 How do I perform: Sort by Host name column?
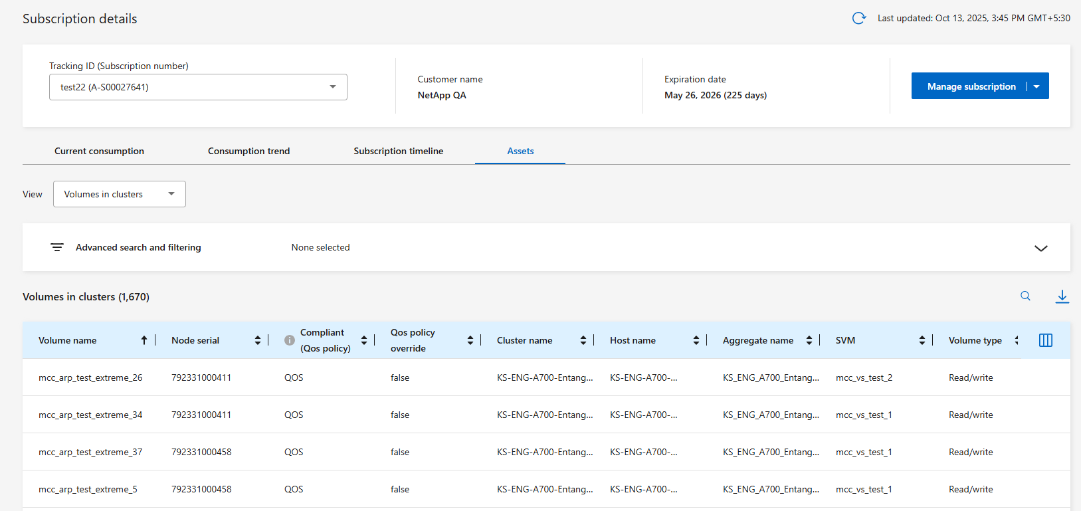[x=696, y=340]
